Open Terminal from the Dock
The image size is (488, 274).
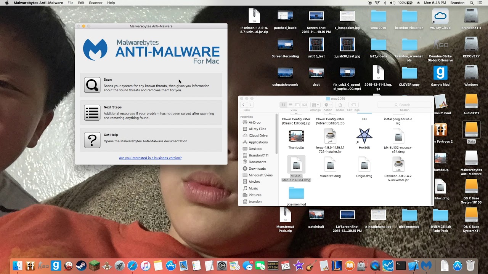401,265
